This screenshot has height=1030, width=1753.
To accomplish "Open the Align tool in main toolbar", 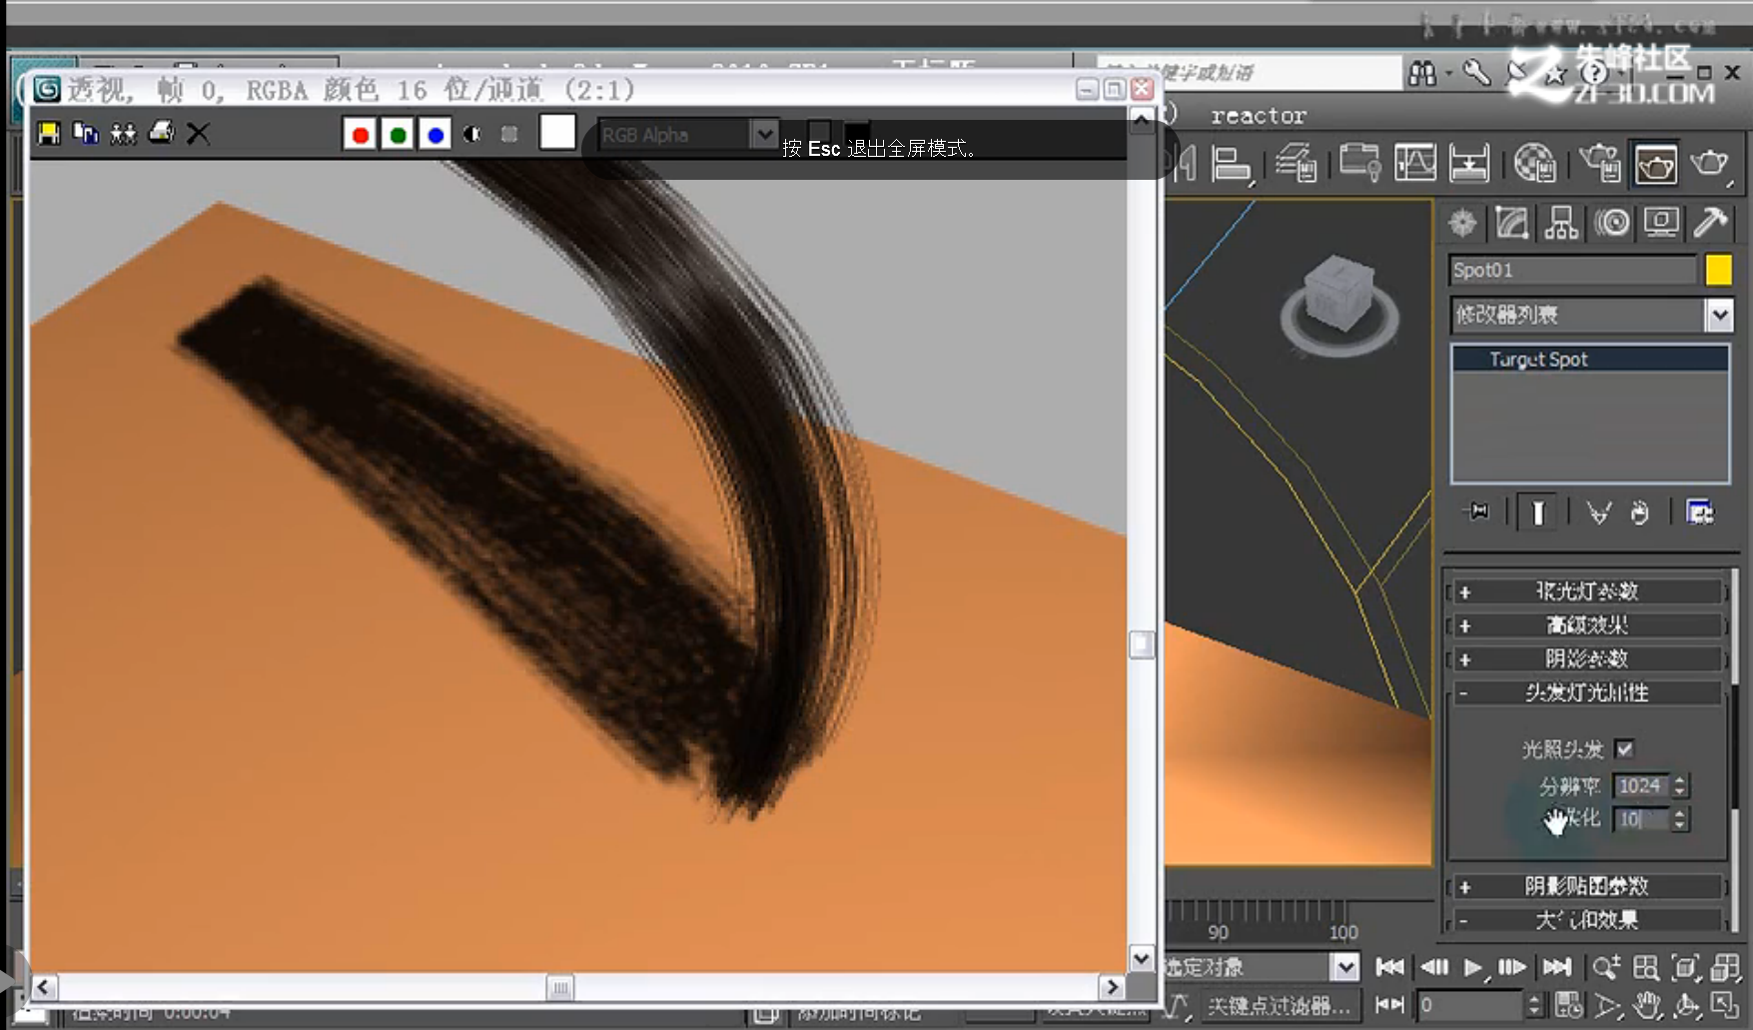I will (1232, 164).
